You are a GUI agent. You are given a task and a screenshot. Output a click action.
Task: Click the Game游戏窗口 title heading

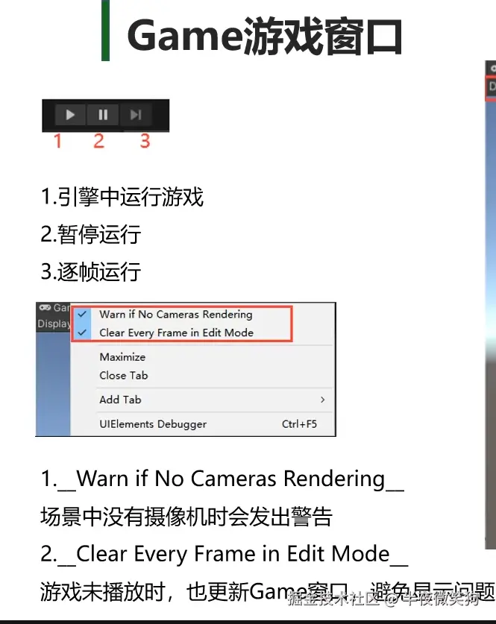click(x=265, y=37)
